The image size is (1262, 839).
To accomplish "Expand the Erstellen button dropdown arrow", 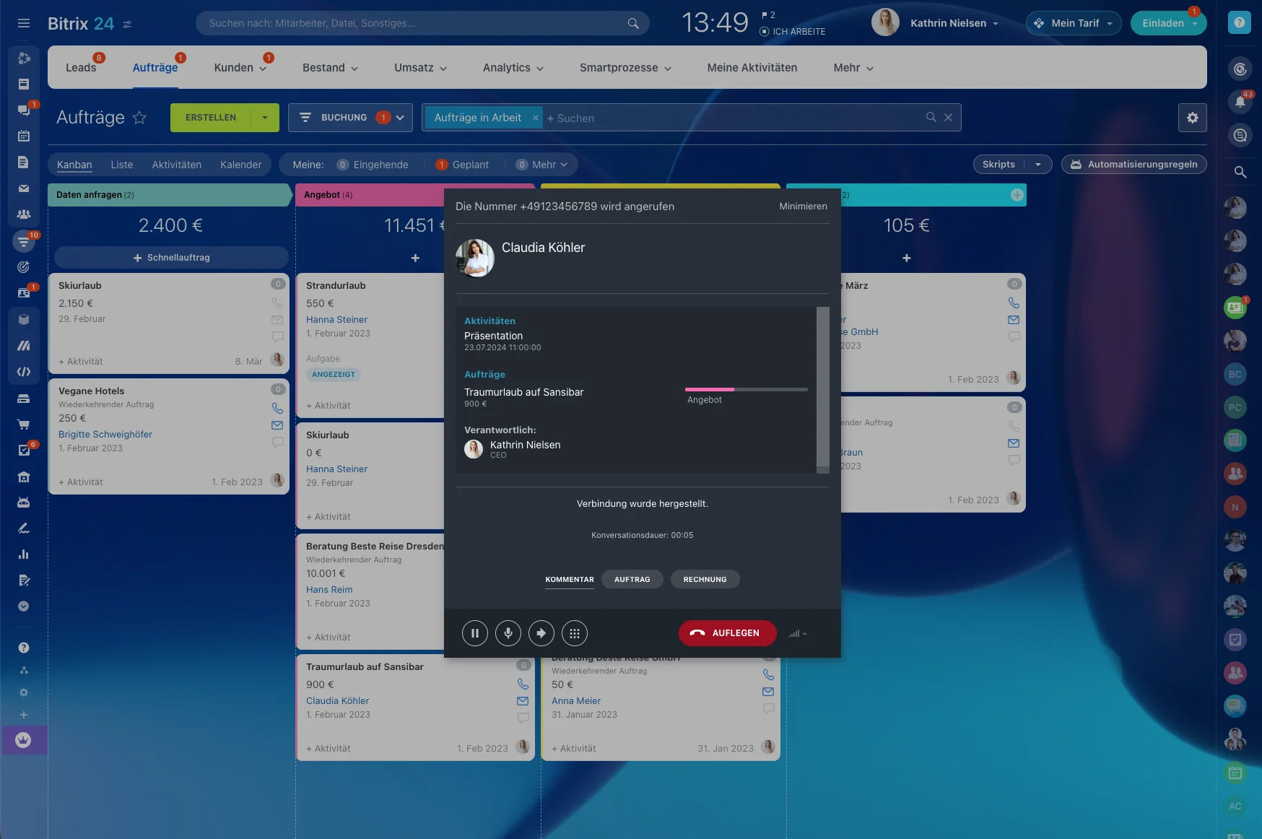I will pyautogui.click(x=265, y=118).
